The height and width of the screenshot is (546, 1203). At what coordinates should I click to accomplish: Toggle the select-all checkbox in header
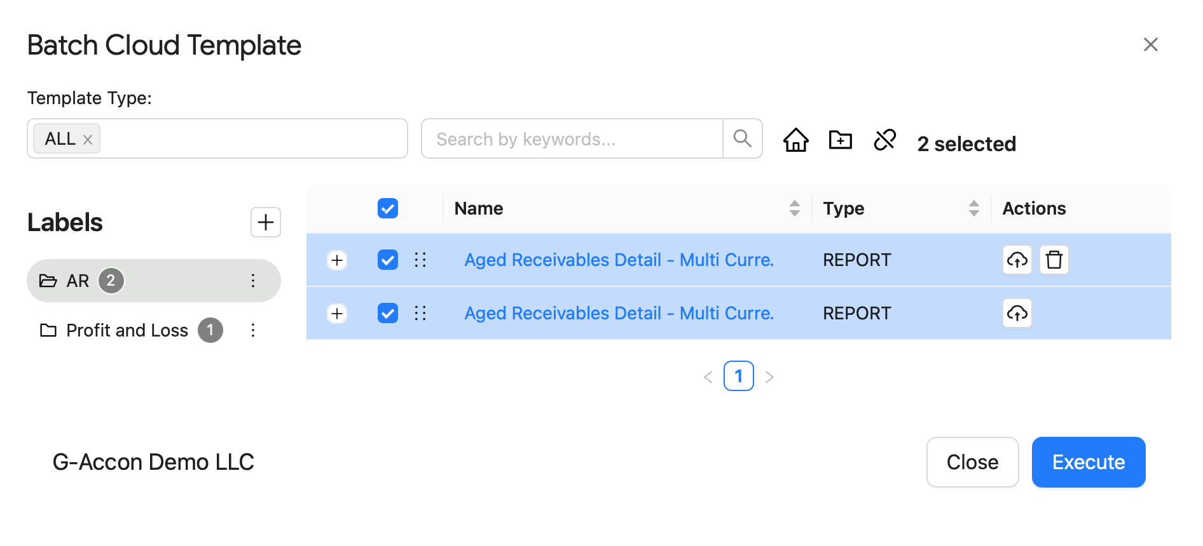[x=387, y=208]
